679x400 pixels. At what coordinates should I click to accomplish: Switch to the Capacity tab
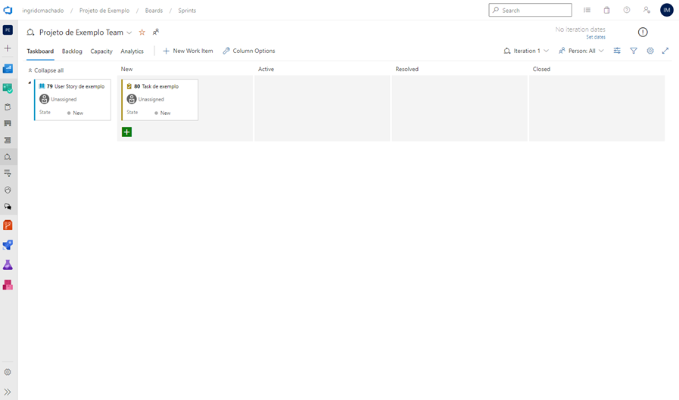click(x=101, y=51)
